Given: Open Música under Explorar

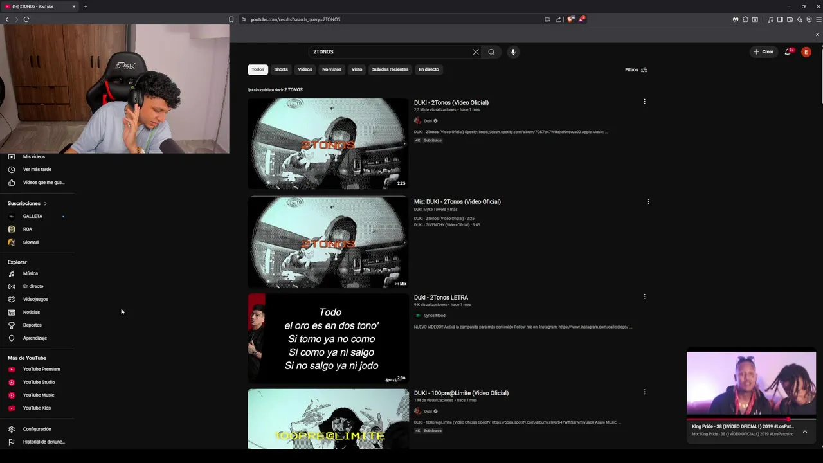Looking at the screenshot, I should pos(30,274).
